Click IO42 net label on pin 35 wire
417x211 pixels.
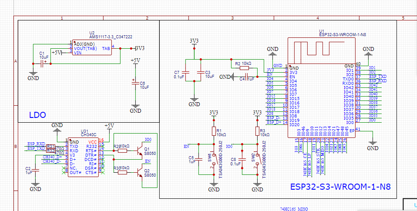(x=373, y=85)
